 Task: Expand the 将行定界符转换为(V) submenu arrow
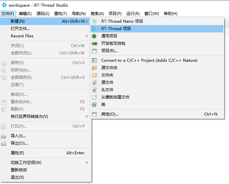(x=87, y=117)
